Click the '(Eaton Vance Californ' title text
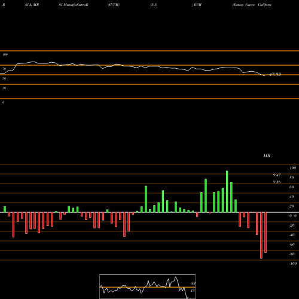 pos(252,5)
